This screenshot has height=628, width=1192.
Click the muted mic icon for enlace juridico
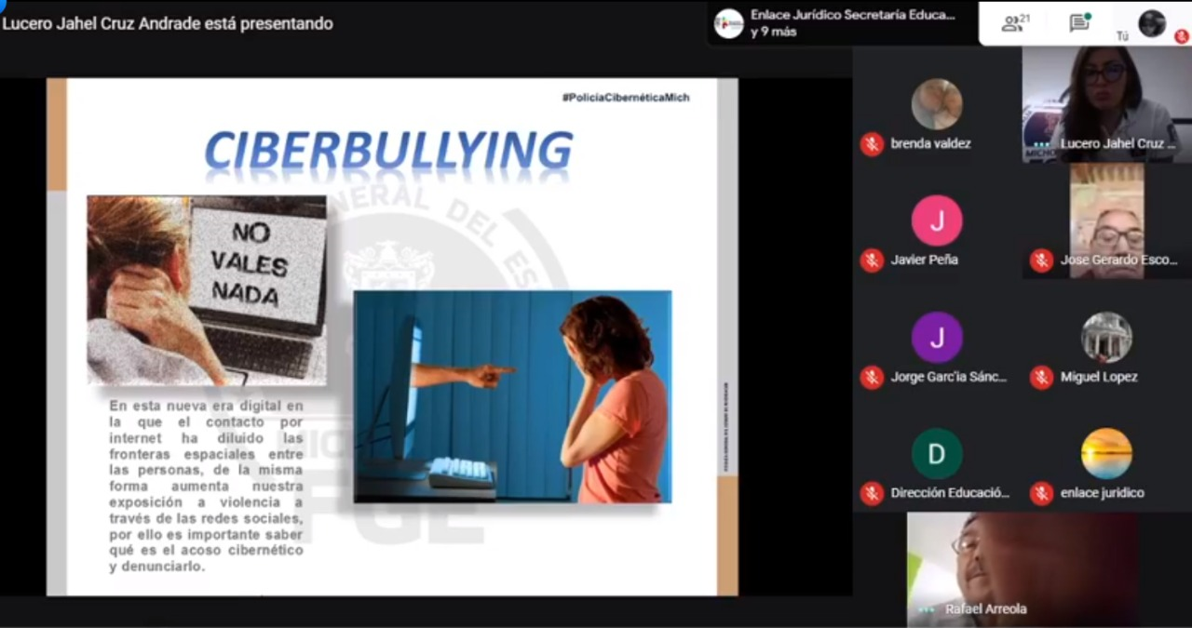click(1041, 493)
